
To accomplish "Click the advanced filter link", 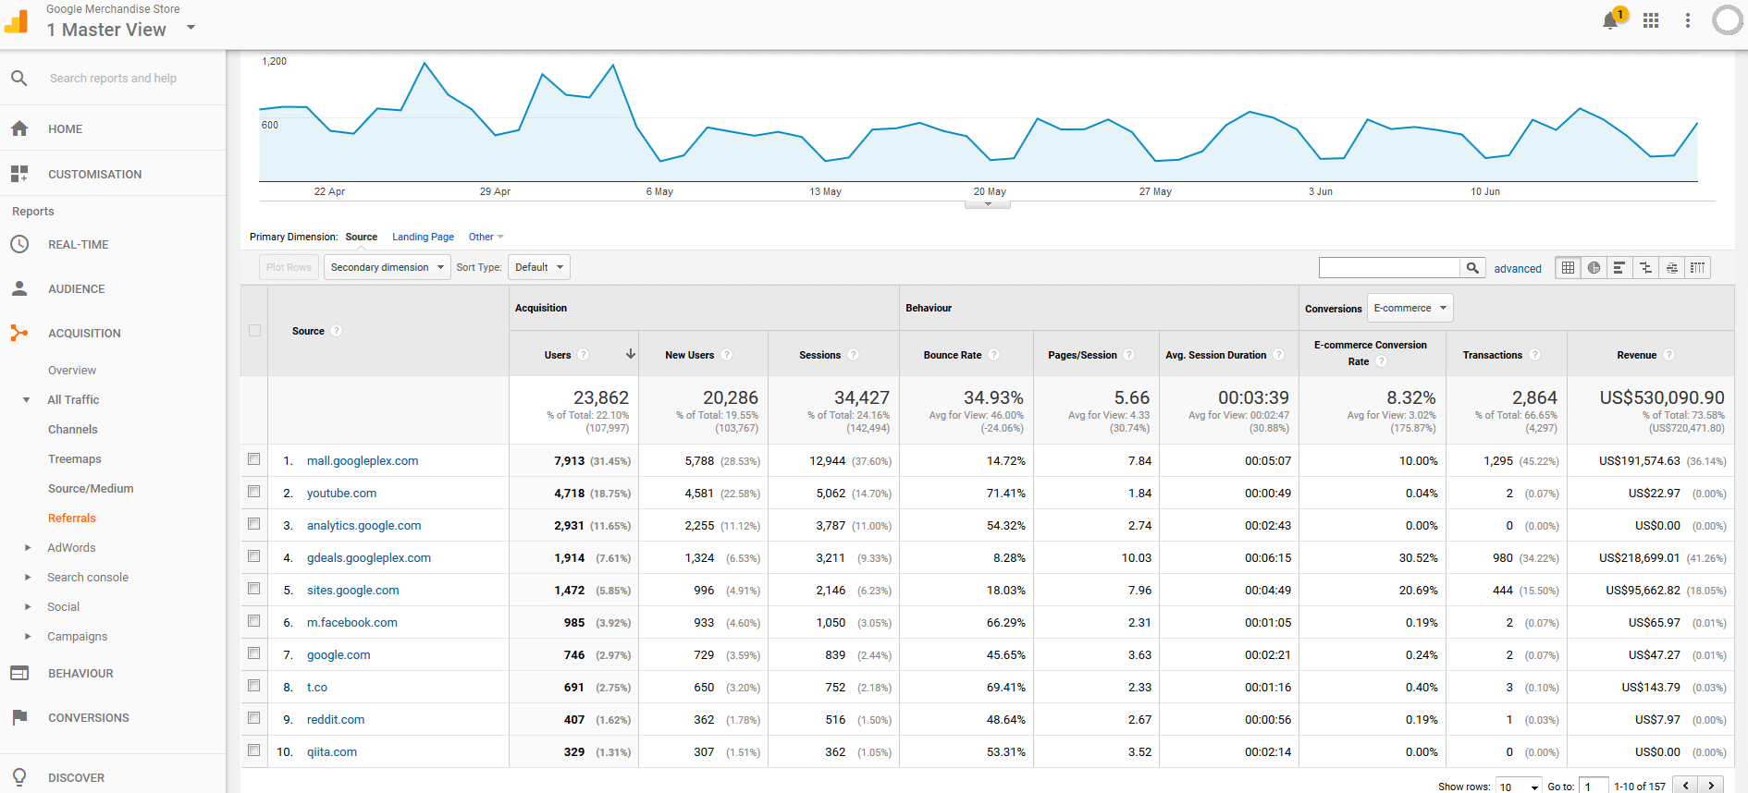I will click(1518, 269).
